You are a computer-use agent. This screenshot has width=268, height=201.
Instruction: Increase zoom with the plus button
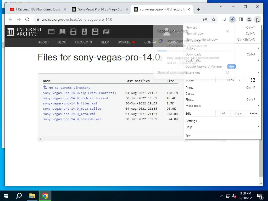[239, 80]
